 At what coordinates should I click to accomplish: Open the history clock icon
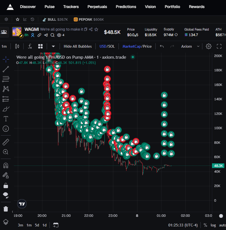point(32,19)
